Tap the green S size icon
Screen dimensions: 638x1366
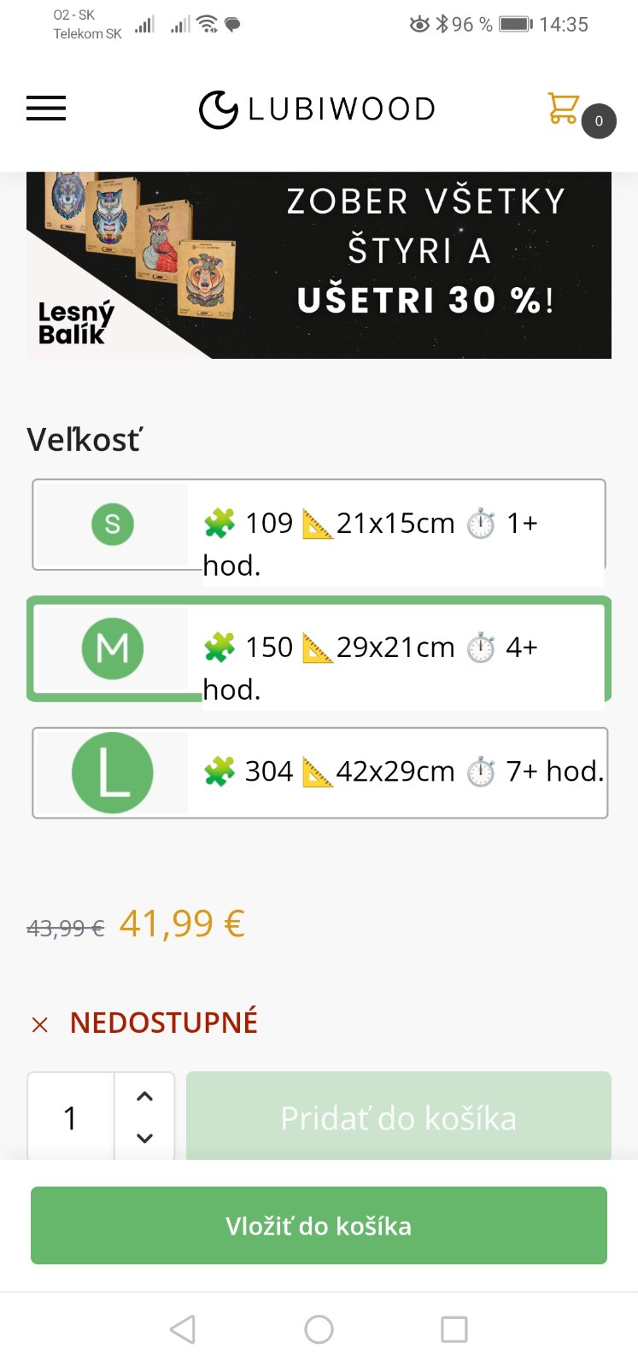coord(113,524)
